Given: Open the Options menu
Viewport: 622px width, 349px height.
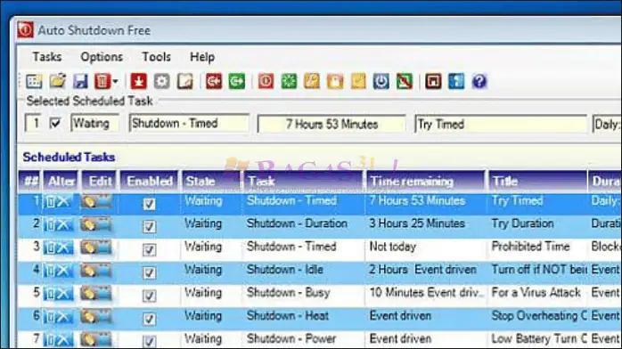Looking at the screenshot, I should 102,57.
